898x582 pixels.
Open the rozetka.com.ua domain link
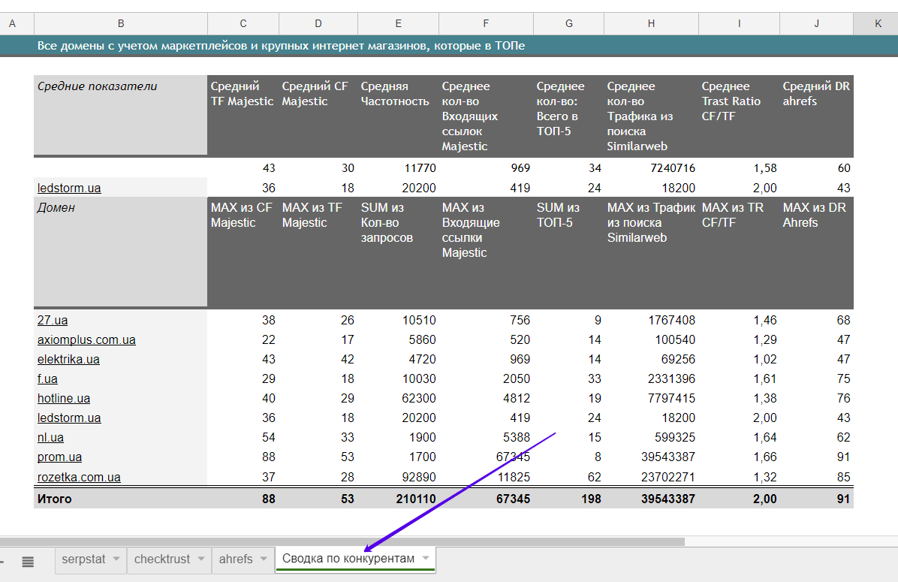coord(79,478)
